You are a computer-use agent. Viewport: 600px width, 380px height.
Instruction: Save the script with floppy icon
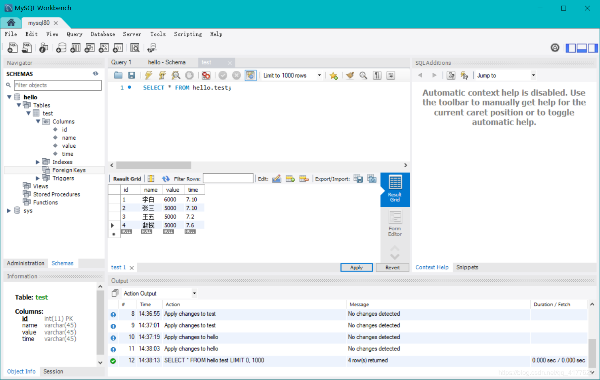click(x=132, y=75)
